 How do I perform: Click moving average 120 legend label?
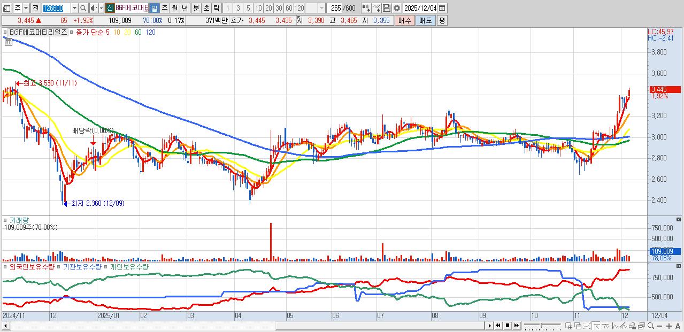click(151, 32)
